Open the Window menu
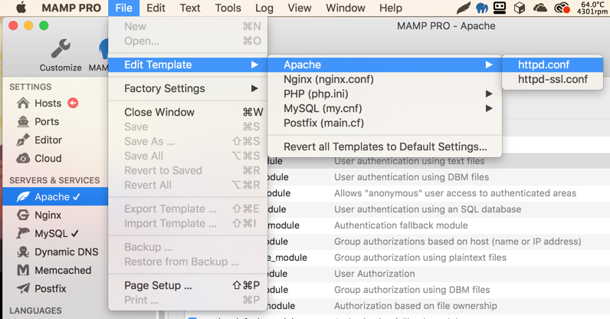610x319 pixels. (346, 8)
